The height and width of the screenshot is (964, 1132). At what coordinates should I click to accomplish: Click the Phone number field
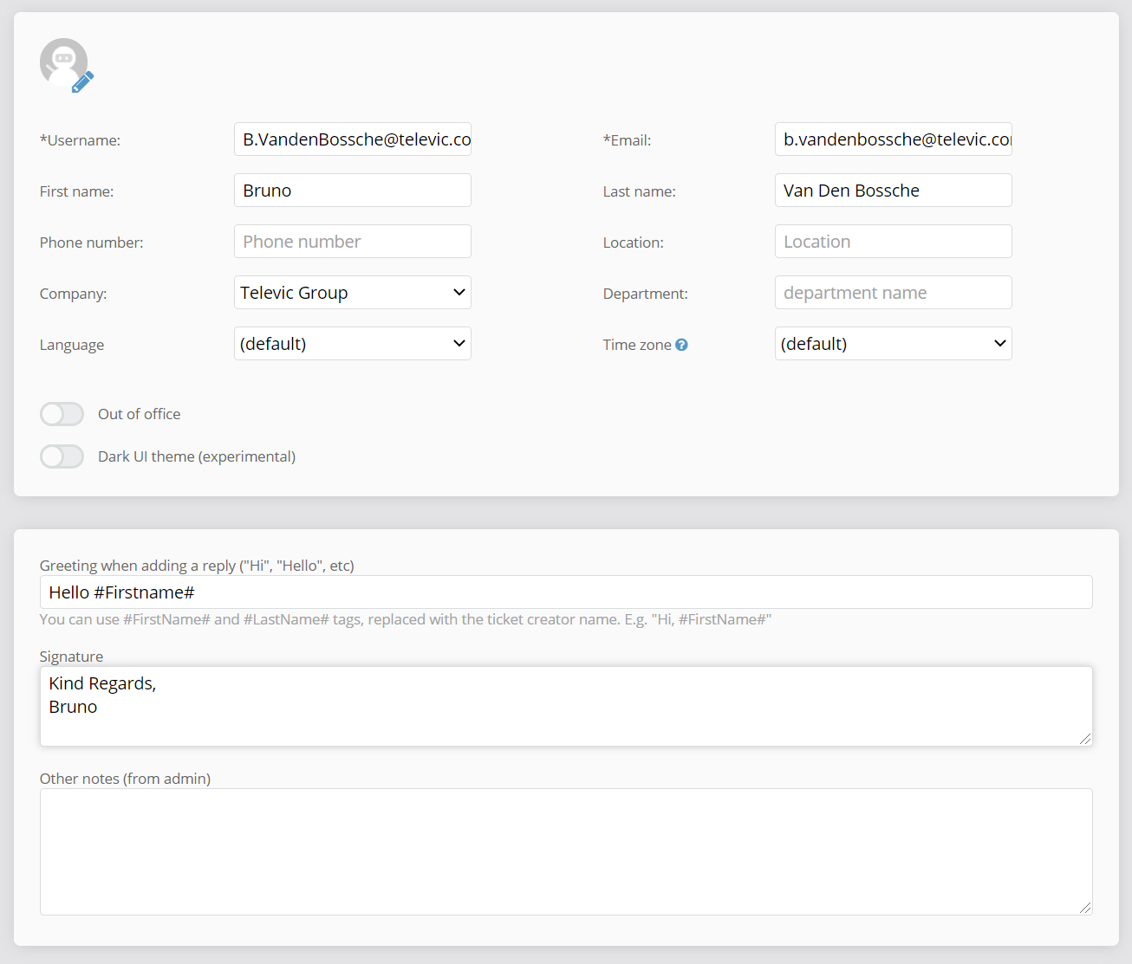[352, 242]
